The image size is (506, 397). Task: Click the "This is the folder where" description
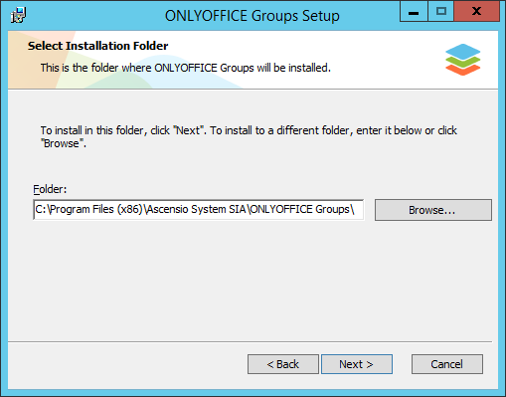[x=186, y=68]
